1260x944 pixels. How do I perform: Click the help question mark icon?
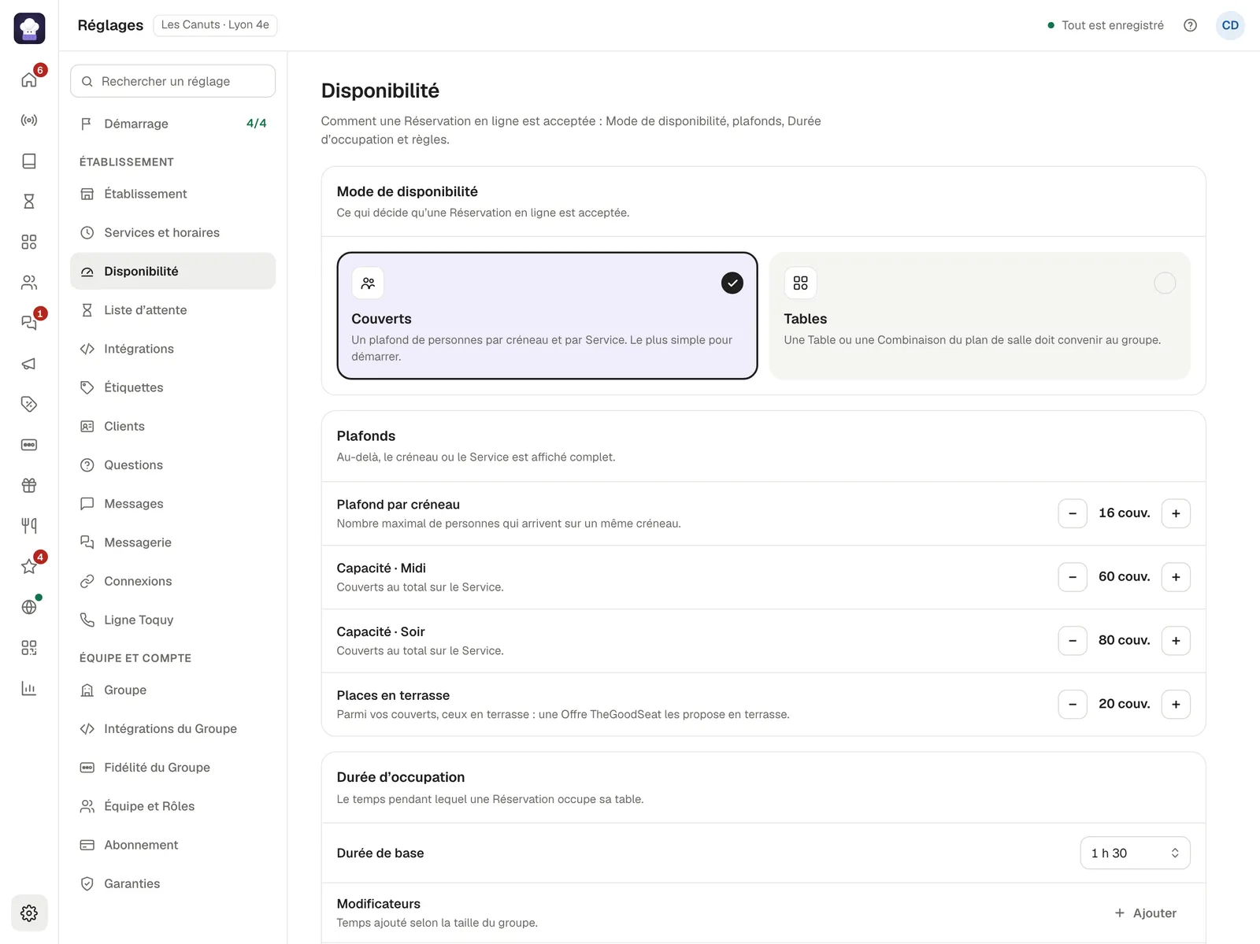[x=1190, y=25]
